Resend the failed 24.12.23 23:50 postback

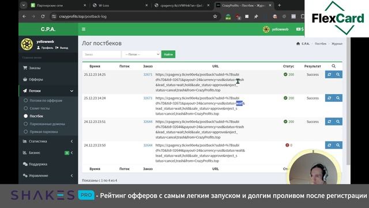[329, 145]
